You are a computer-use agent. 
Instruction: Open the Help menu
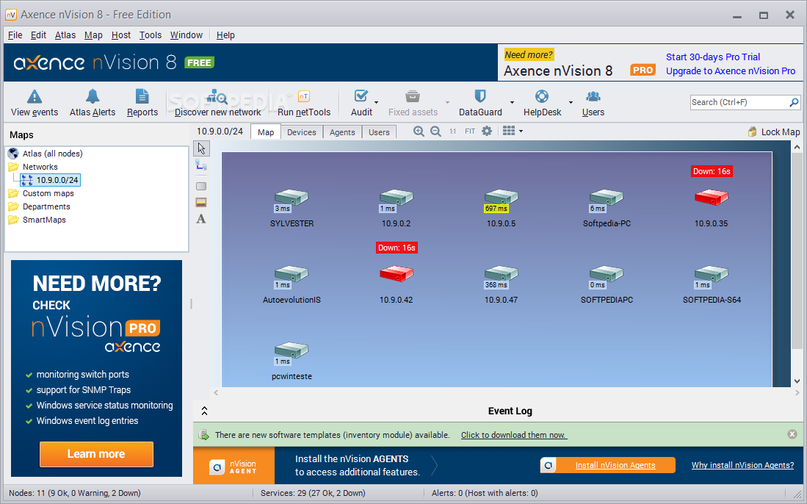click(x=225, y=35)
